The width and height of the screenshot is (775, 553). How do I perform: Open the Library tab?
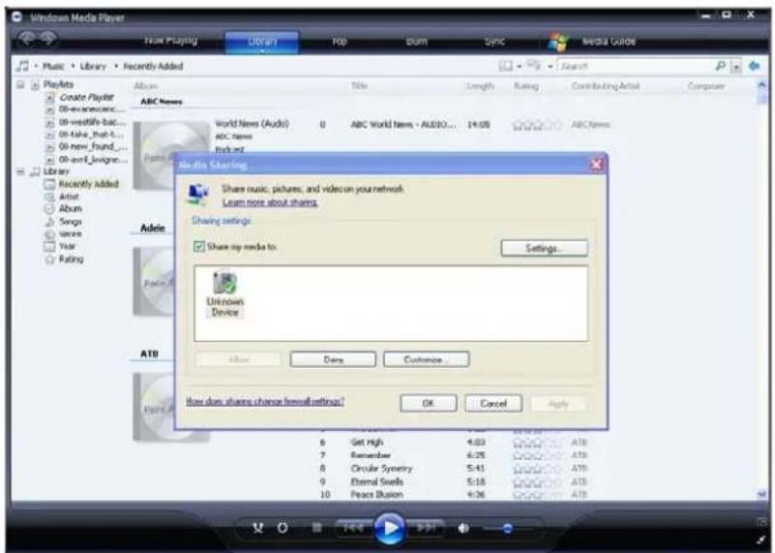point(262,42)
